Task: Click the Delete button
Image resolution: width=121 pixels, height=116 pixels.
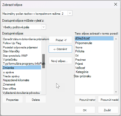Action: [x=36, y=99]
